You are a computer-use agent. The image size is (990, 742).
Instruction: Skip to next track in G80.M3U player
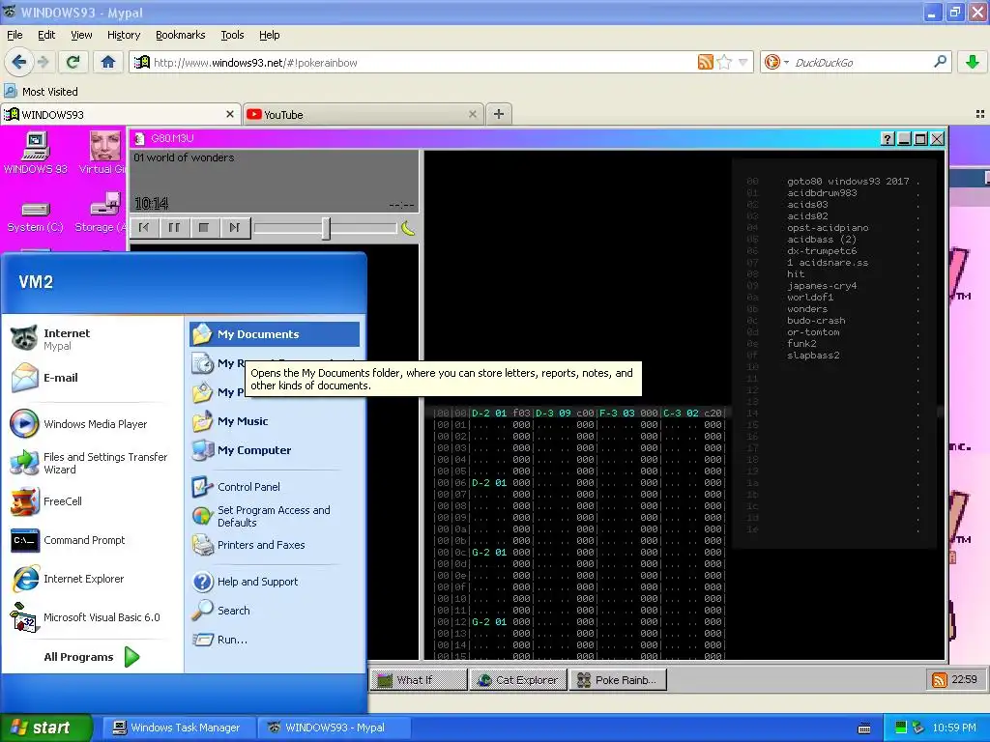click(234, 227)
